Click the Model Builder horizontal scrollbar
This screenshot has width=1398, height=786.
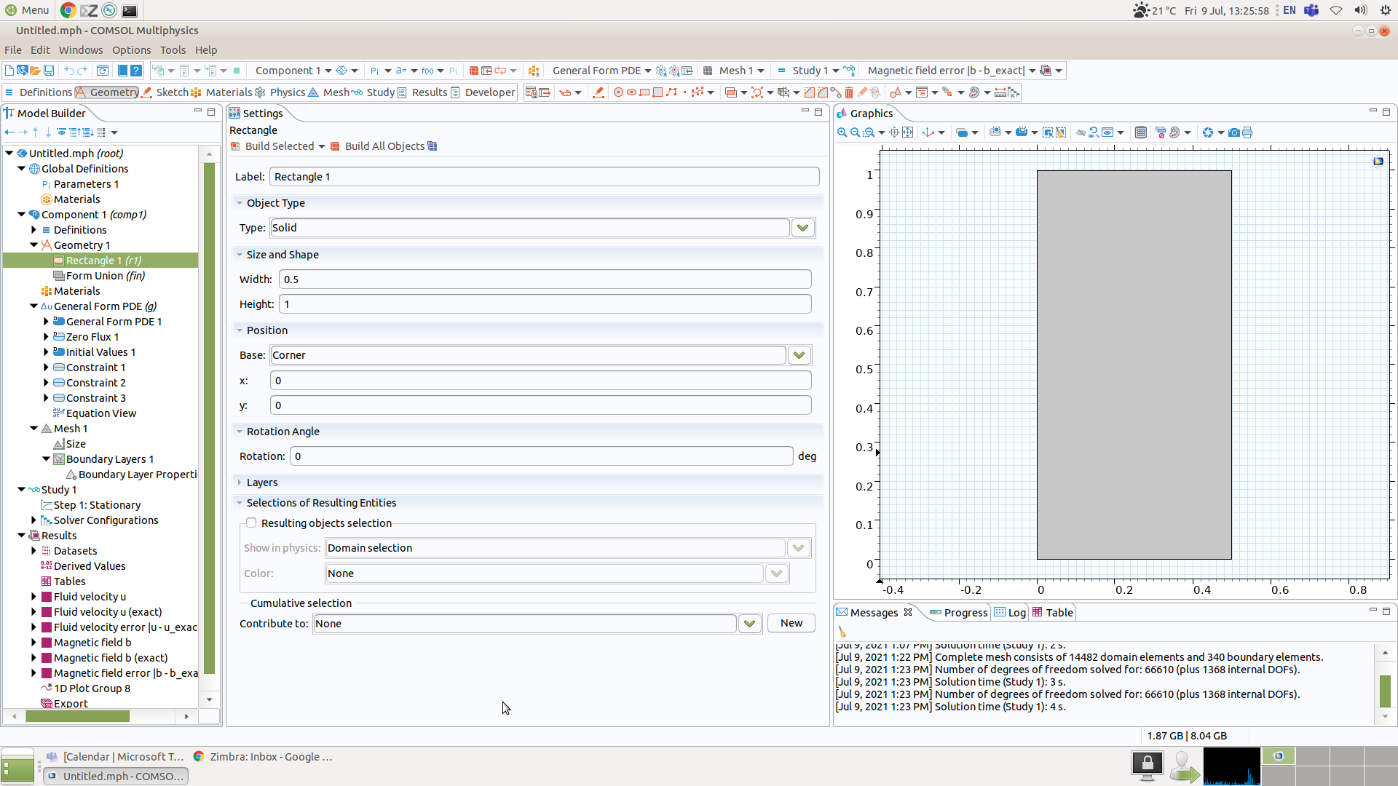click(x=77, y=716)
